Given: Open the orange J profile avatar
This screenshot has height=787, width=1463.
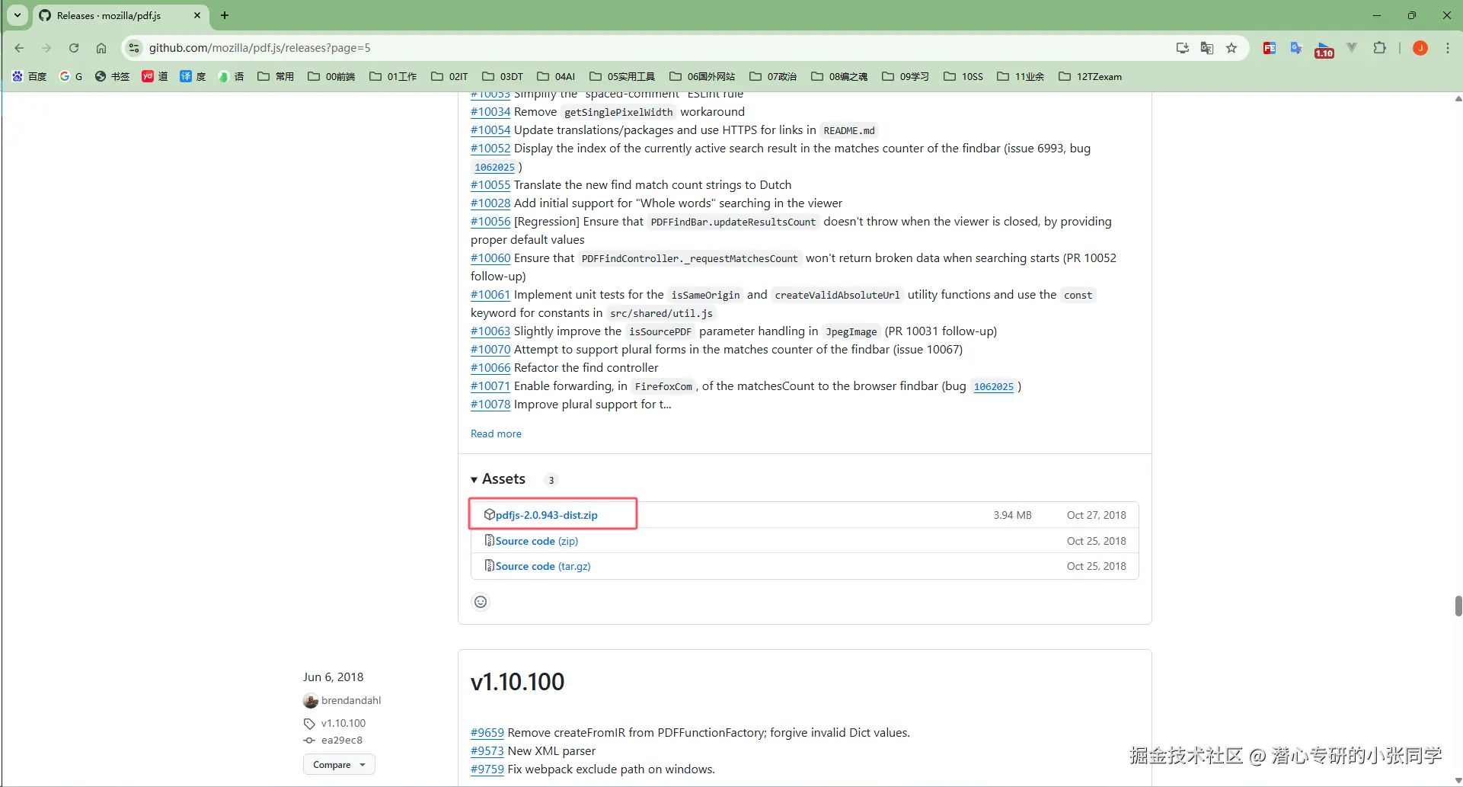Looking at the screenshot, I should tap(1420, 48).
